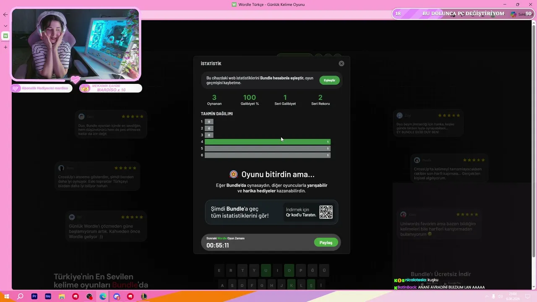
Task: Click the Ğ key on the on-screen keyboard
Action: point(312,271)
